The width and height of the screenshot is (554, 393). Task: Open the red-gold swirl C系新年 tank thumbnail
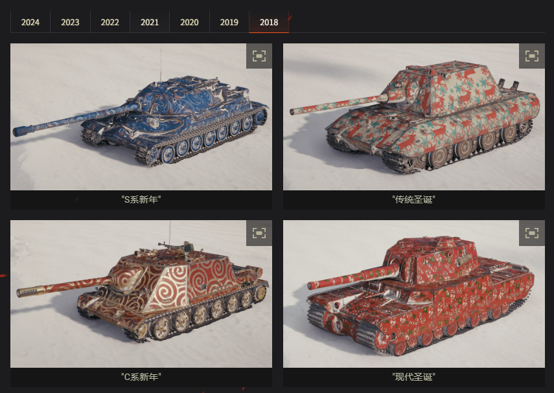point(141,294)
